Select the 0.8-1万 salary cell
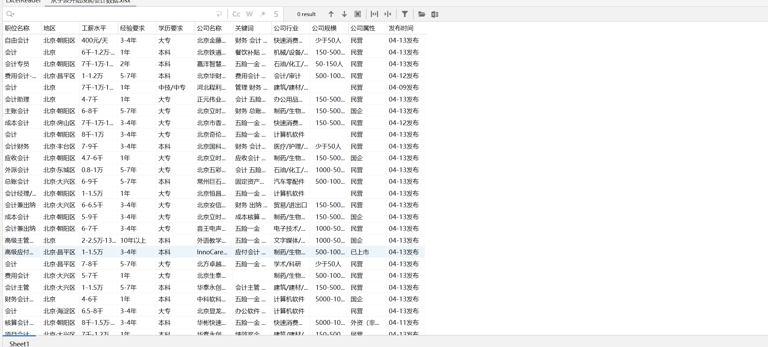Image resolution: width=768 pixels, height=347 pixels. coord(99,170)
